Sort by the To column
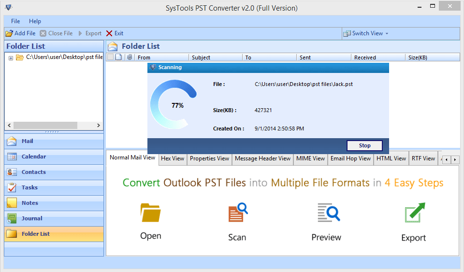This screenshot has width=464, height=272. tap(270, 57)
